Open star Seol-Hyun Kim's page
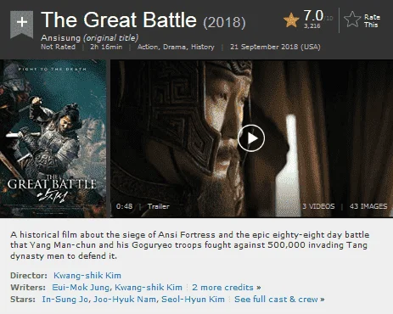The height and width of the screenshot is (314, 393). point(193,300)
